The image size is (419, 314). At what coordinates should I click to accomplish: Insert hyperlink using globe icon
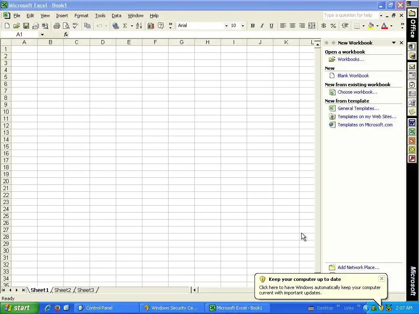click(x=115, y=26)
